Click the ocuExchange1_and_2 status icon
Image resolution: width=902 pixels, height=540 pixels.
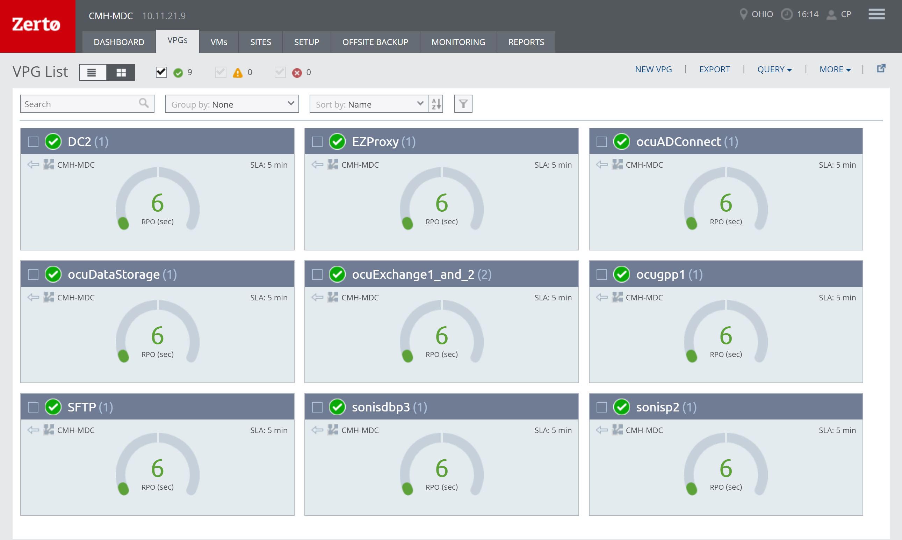337,274
